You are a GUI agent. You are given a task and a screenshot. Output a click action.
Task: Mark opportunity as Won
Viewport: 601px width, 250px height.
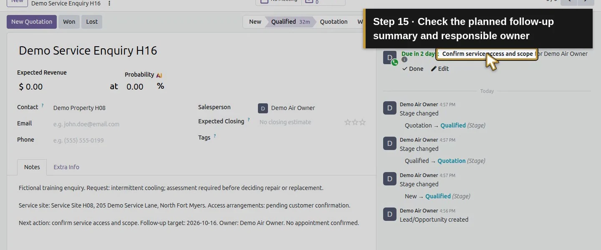coord(69,22)
